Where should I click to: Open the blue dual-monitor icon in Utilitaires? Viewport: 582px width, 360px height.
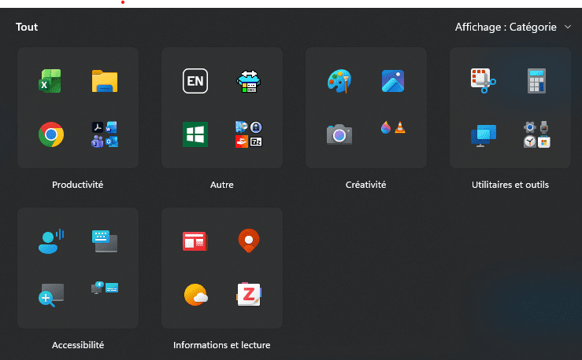point(484,135)
